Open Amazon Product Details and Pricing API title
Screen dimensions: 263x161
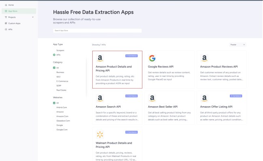coord(114,68)
